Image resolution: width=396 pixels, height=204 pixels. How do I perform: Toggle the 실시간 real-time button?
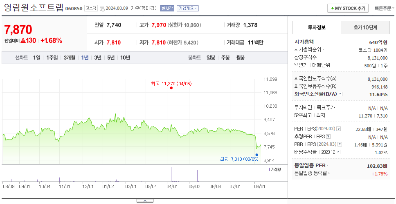(x=167, y=8)
